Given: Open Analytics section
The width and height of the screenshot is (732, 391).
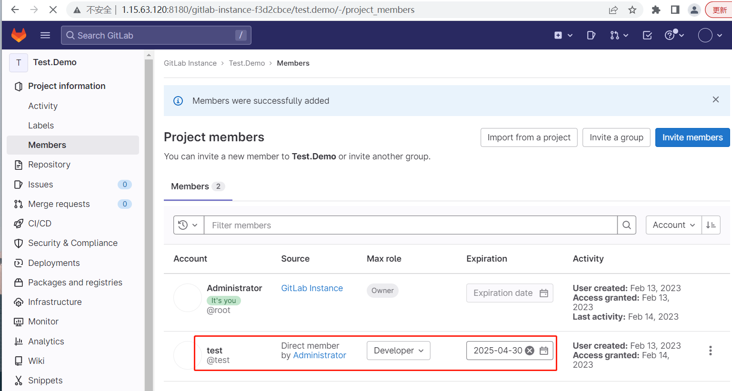Looking at the screenshot, I should (46, 342).
